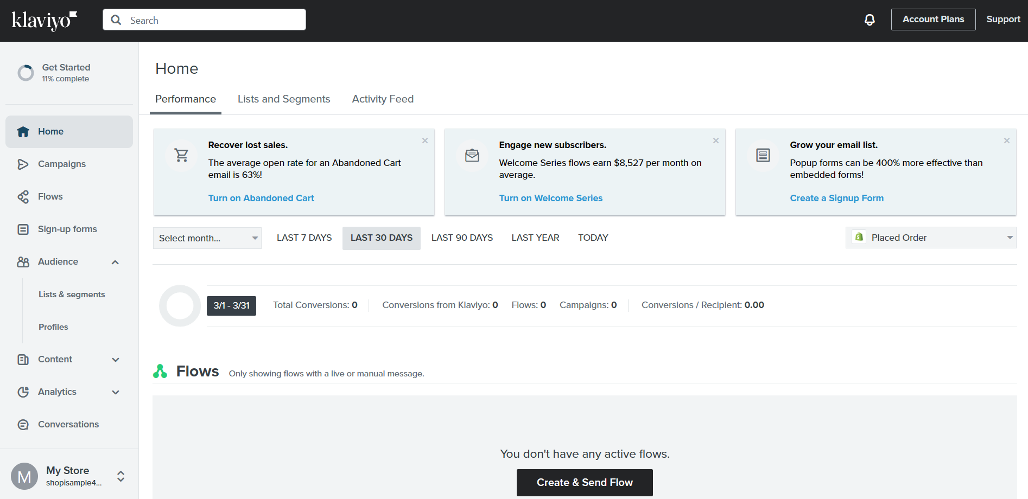This screenshot has height=499, width=1028.
Task: Select TODAY range
Action: 593,238
